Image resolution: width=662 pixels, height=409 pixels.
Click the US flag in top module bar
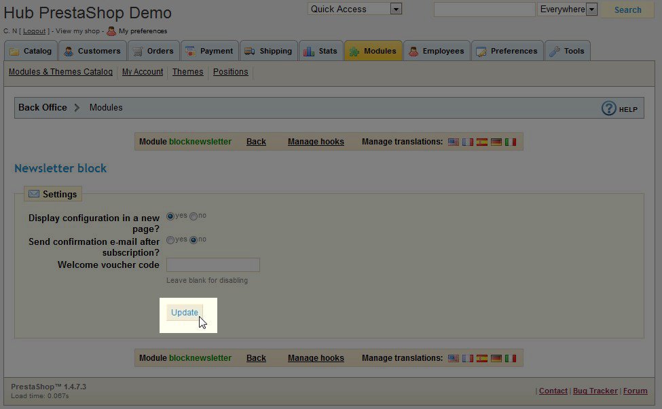(454, 142)
